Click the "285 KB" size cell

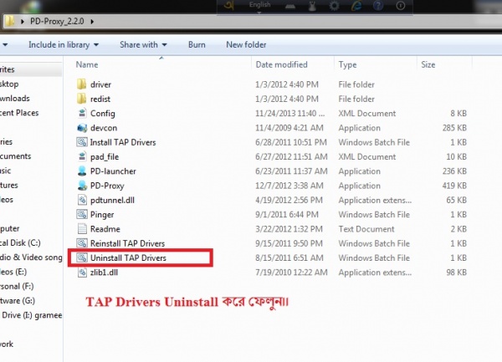pyautogui.click(x=454, y=128)
